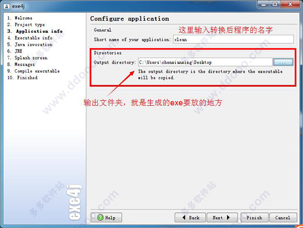
Task: Click the green Help question-mark icon
Action: coord(100,217)
